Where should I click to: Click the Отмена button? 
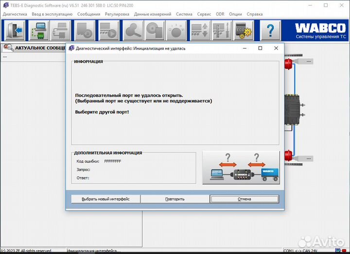[x=244, y=199]
